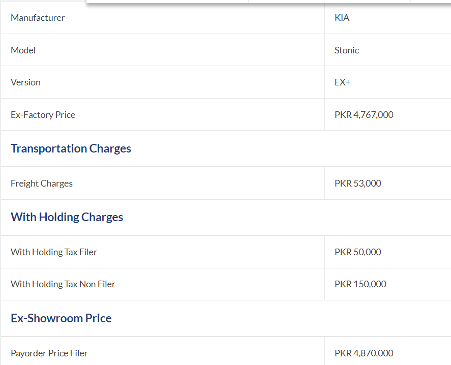Select the 'Model' row label
451x365 pixels.
tap(23, 50)
